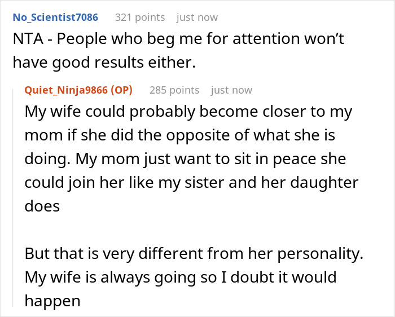Image resolution: width=395 pixels, height=317 pixels.
Task: Click the line "My wife is always going"
Action: pos(180,278)
